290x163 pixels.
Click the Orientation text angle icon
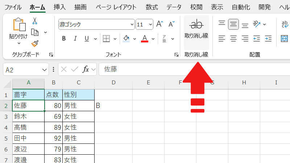tap(257, 24)
